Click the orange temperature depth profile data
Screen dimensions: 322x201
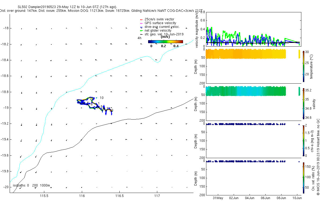(246, 54)
